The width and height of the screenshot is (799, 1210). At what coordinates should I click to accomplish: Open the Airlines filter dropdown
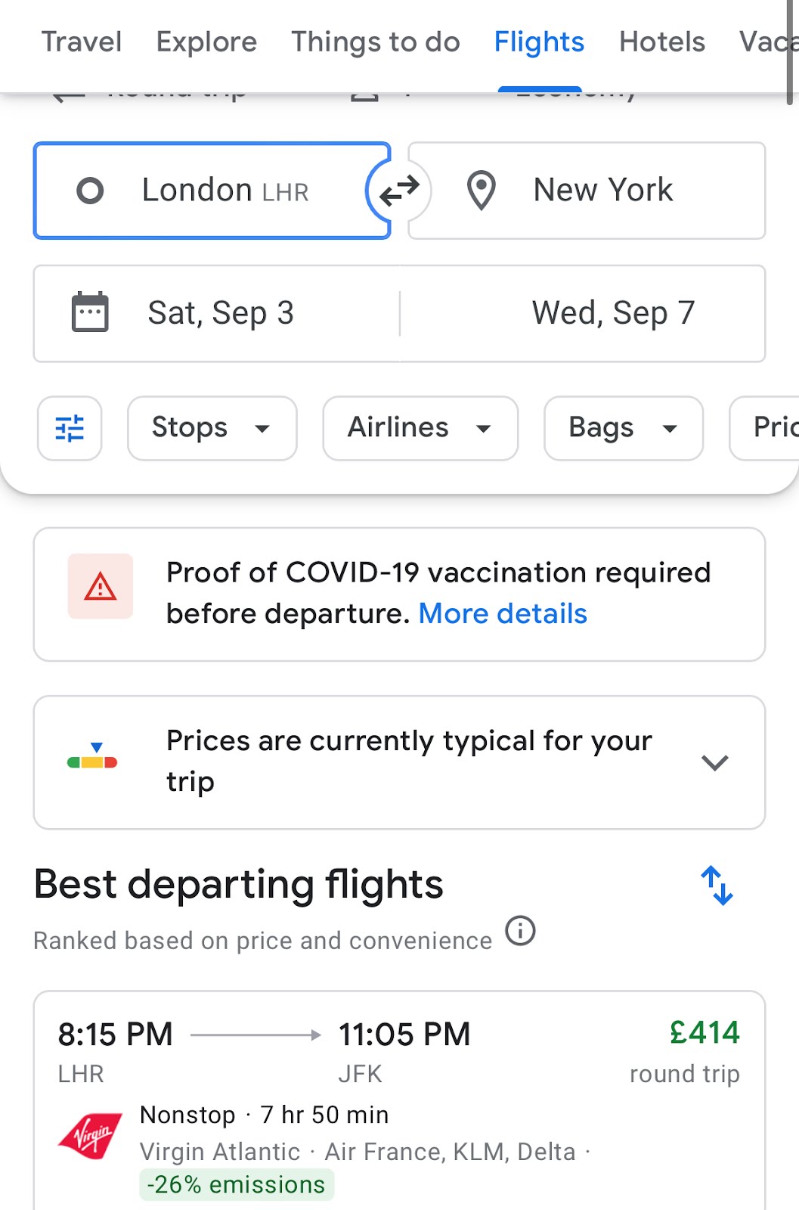[420, 429]
